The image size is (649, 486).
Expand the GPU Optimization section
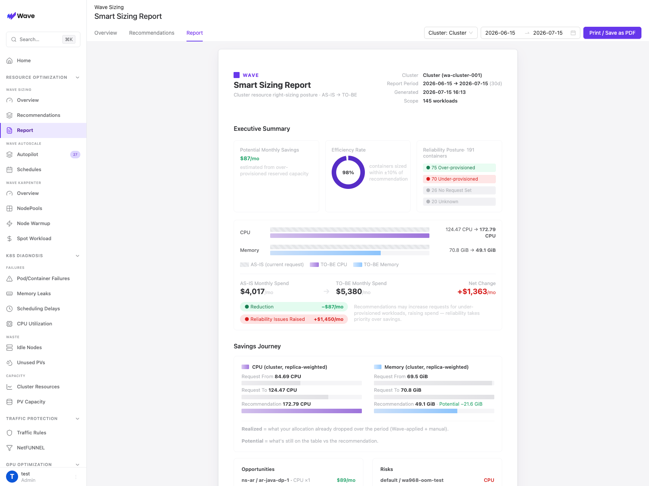point(77,465)
